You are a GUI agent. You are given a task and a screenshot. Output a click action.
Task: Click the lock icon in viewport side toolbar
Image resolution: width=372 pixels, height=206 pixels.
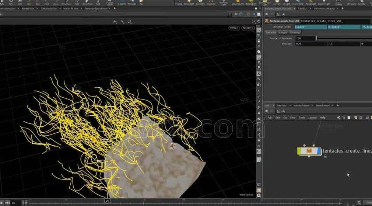click(259, 41)
